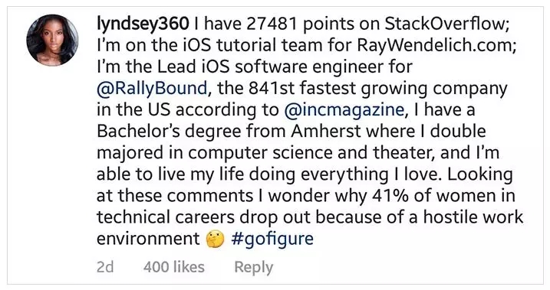Click the word Looking in comment
Image resolution: width=550 pixels, height=290 pixels.
point(480,174)
